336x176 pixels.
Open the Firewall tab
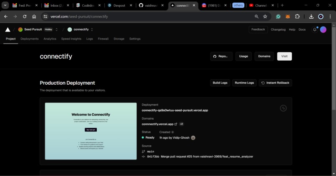(103, 39)
